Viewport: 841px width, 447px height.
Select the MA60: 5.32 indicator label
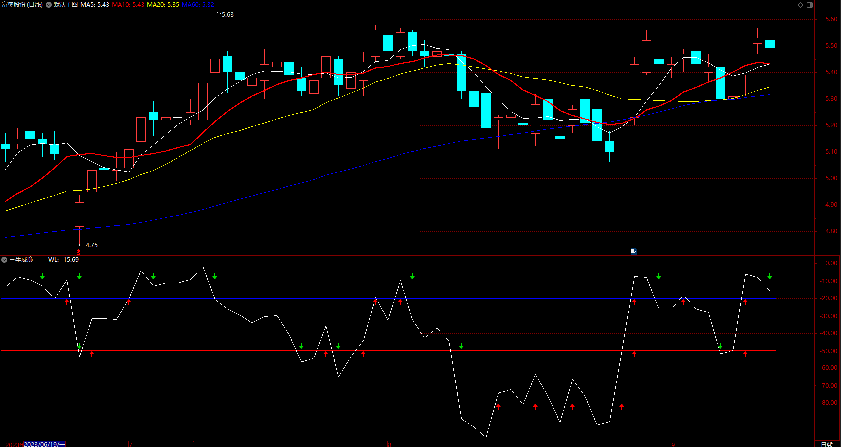(198, 5)
